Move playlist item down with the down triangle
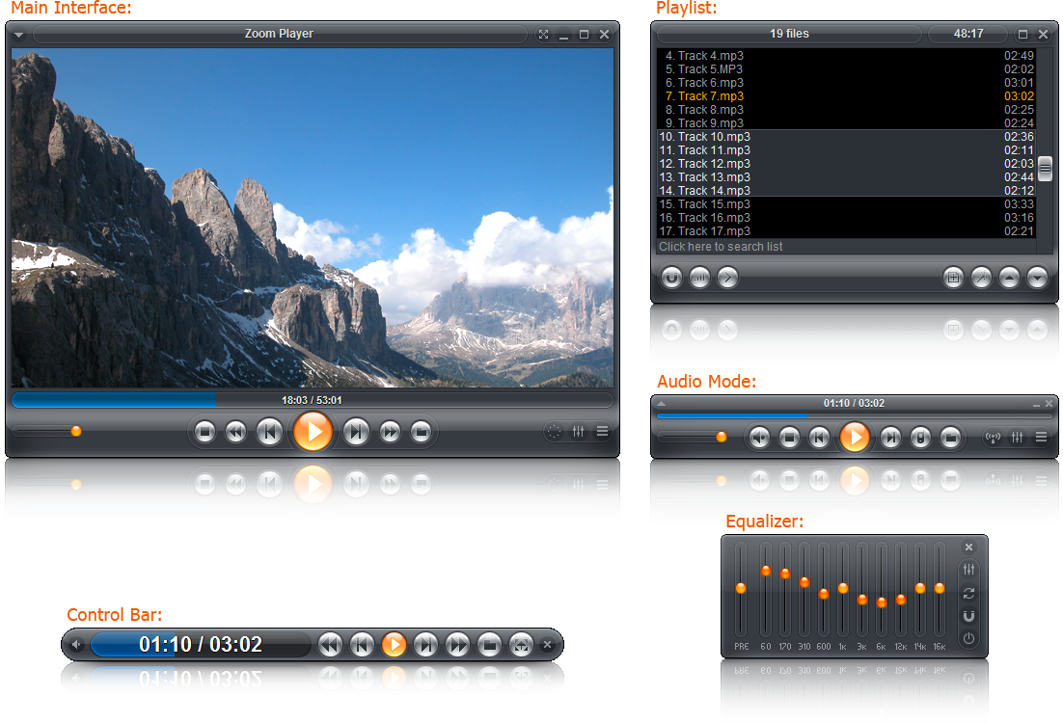Viewport: 1063px width, 723px height. (1037, 277)
